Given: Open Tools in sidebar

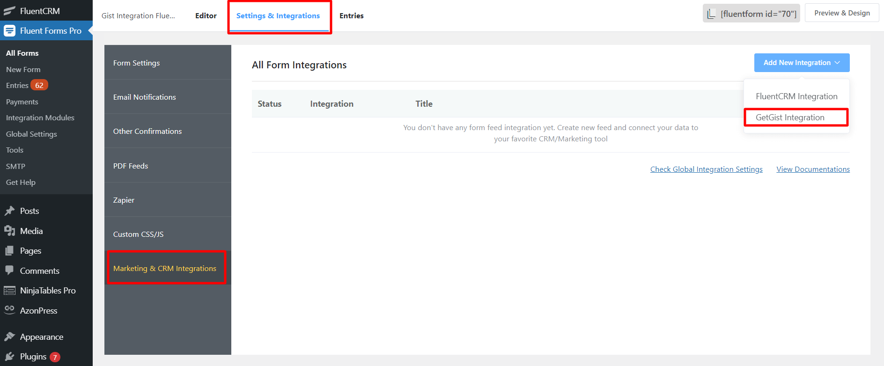Looking at the screenshot, I should tap(15, 150).
